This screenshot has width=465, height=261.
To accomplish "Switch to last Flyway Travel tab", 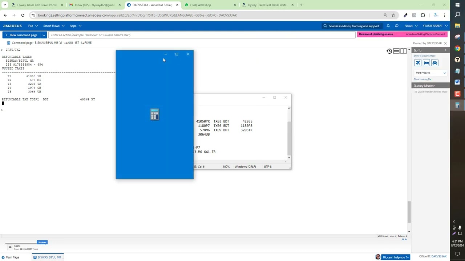I will (x=267, y=5).
